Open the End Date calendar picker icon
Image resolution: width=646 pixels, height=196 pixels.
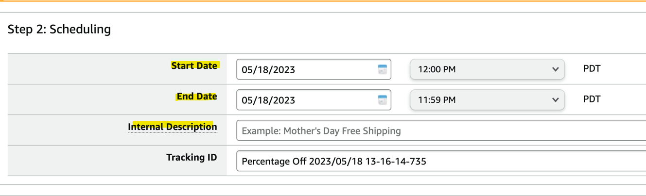[x=382, y=100]
